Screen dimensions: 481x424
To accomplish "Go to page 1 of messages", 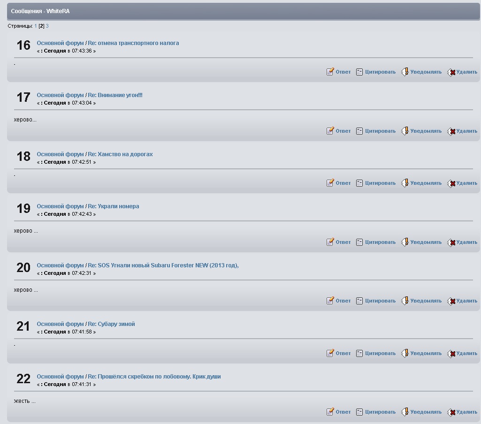I will tap(36, 26).
